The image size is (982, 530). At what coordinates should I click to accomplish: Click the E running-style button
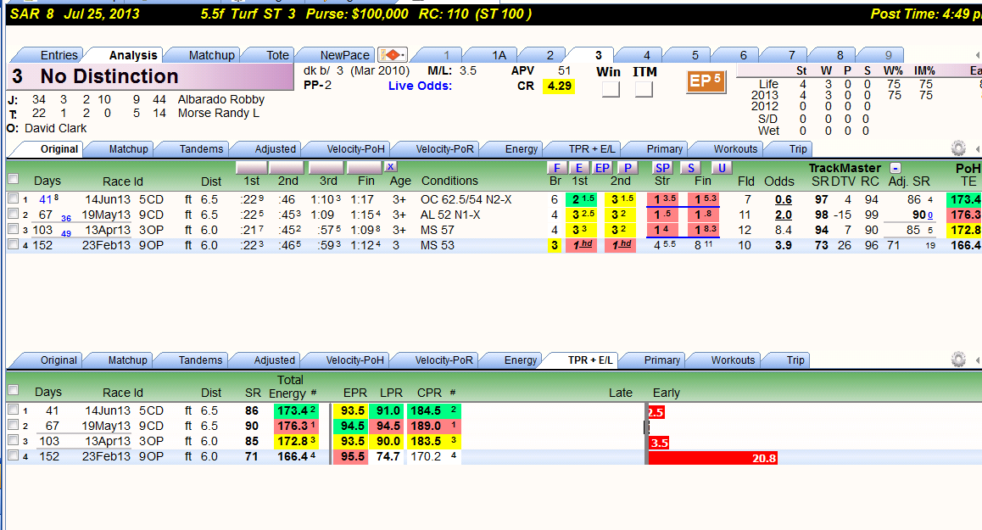coord(579,168)
